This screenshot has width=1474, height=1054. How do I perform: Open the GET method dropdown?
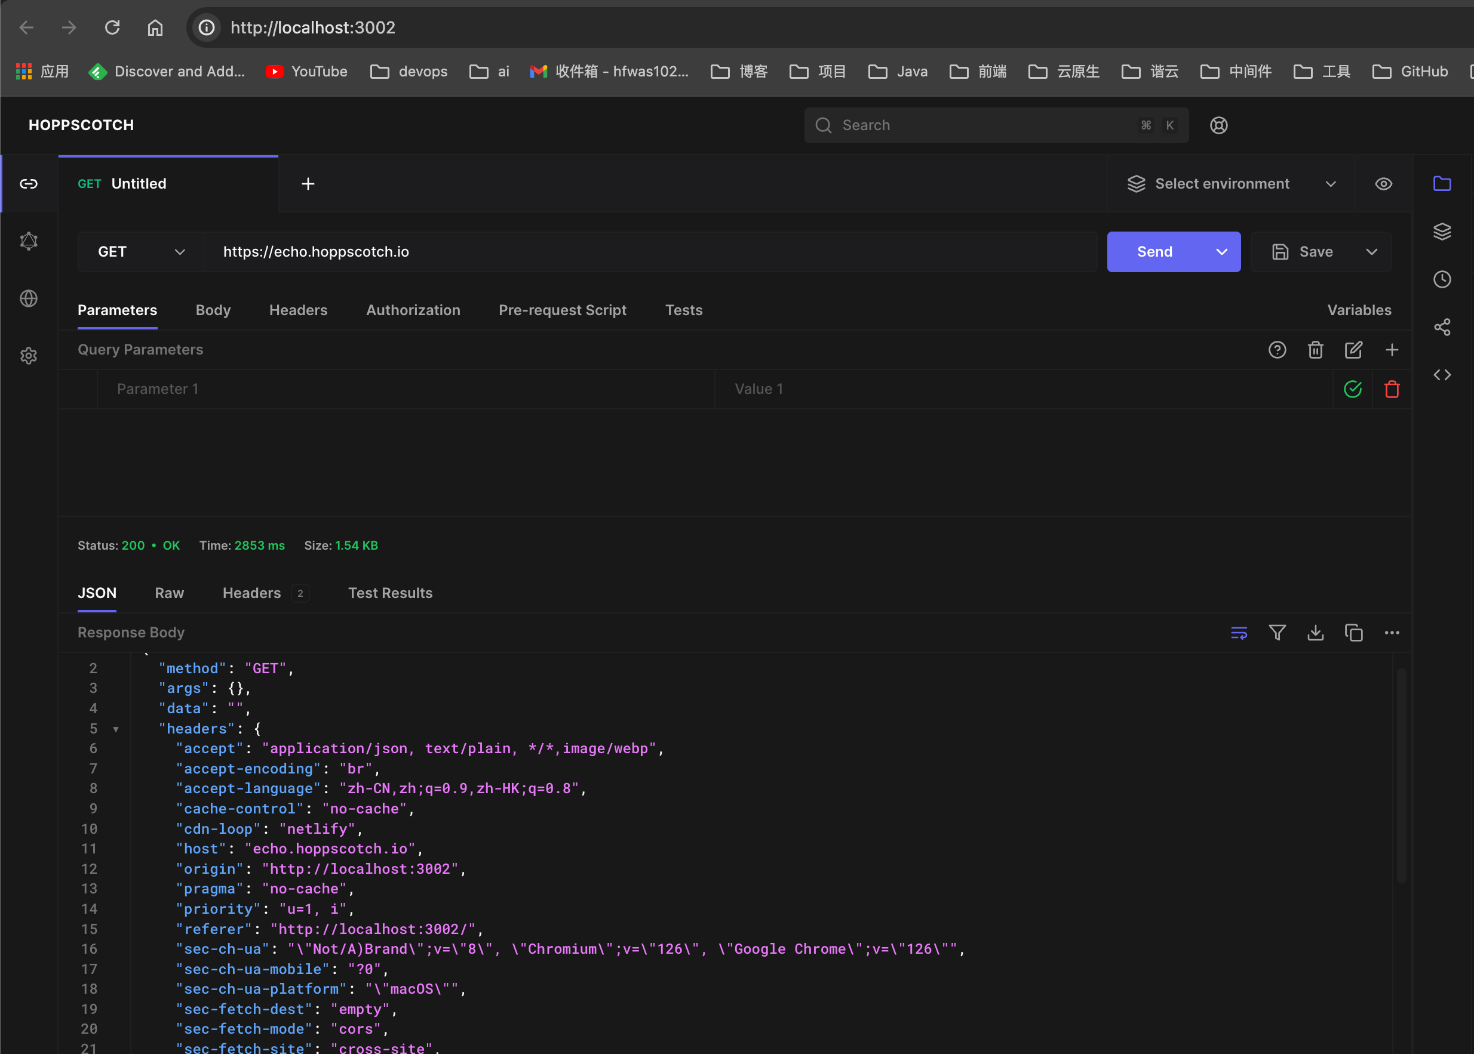point(140,252)
